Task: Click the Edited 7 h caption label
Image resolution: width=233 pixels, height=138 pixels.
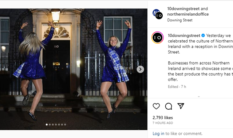Action: pos(177,86)
